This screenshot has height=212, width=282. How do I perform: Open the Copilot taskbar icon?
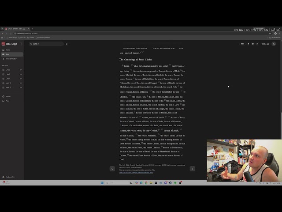pyautogui.click(x=137, y=183)
